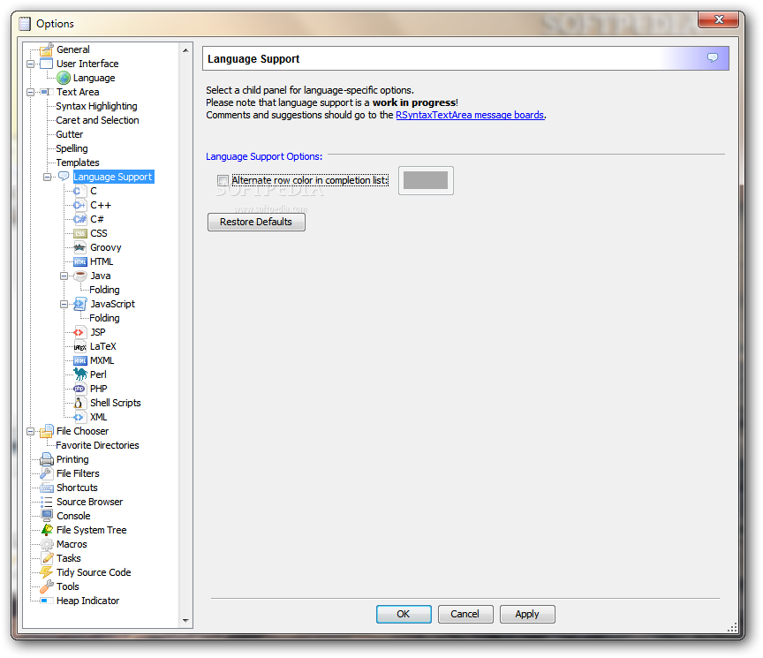Click the Perl camel icon
Viewport: 763px width, 658px height.
pyautogui.click(x=79, y=374)
